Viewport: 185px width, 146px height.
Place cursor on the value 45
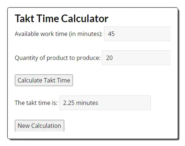pyautogui.click(x=111, y=34)
